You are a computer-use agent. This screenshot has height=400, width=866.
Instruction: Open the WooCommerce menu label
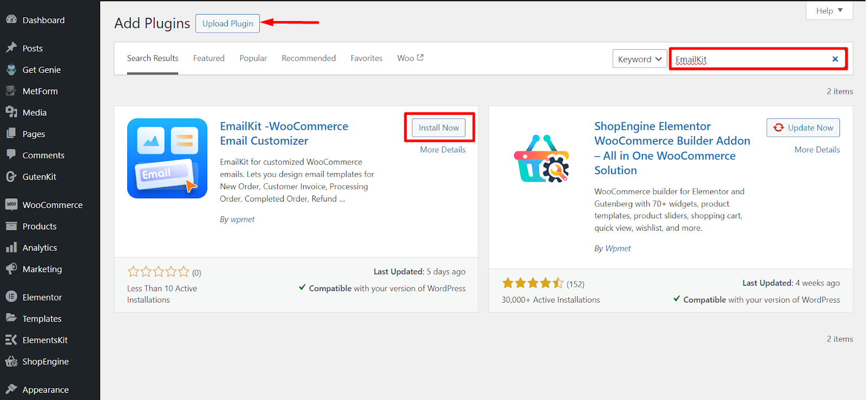pyautogui.click(x=53, y=205)
